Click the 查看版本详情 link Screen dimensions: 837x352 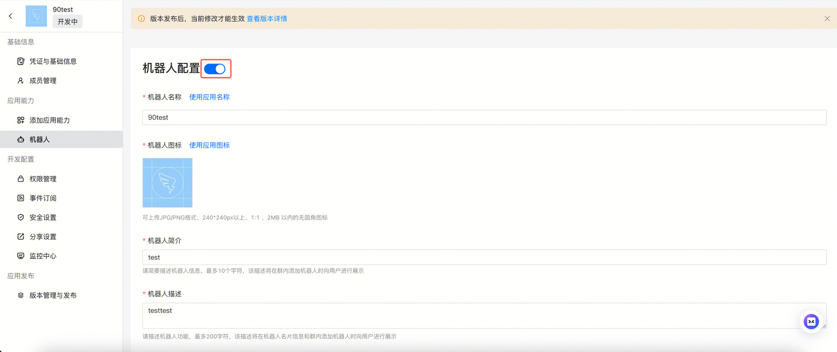[266, 18]
